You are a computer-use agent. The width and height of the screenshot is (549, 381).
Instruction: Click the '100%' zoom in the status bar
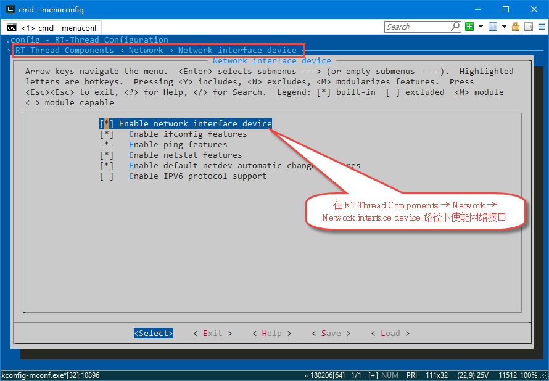529,375
